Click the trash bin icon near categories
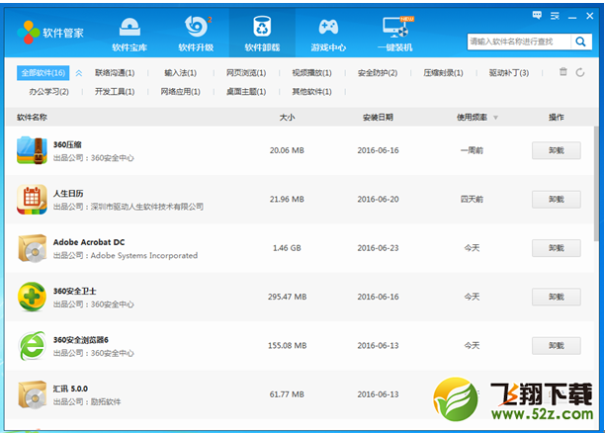Image resolution: width=605 pixels, height=433 pixels. (563, 72)
